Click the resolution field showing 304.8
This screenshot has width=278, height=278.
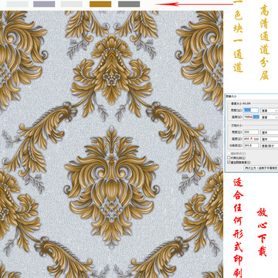251,145
